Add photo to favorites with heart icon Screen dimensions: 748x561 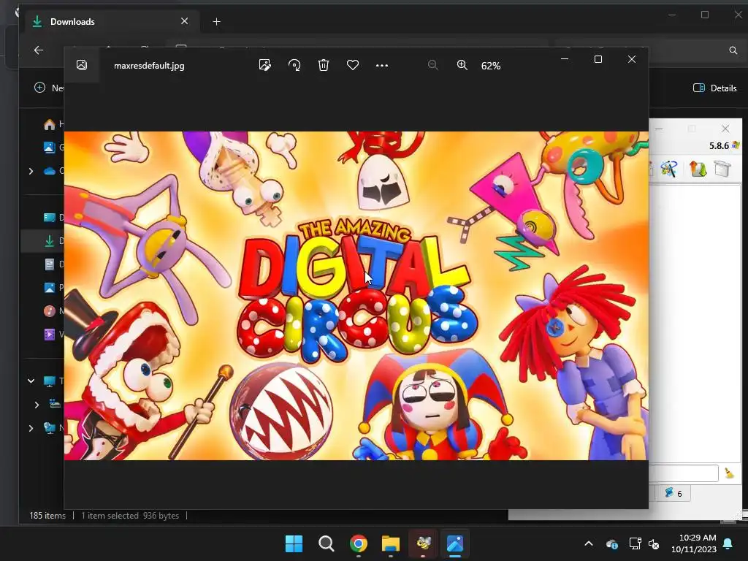point(353,65)
